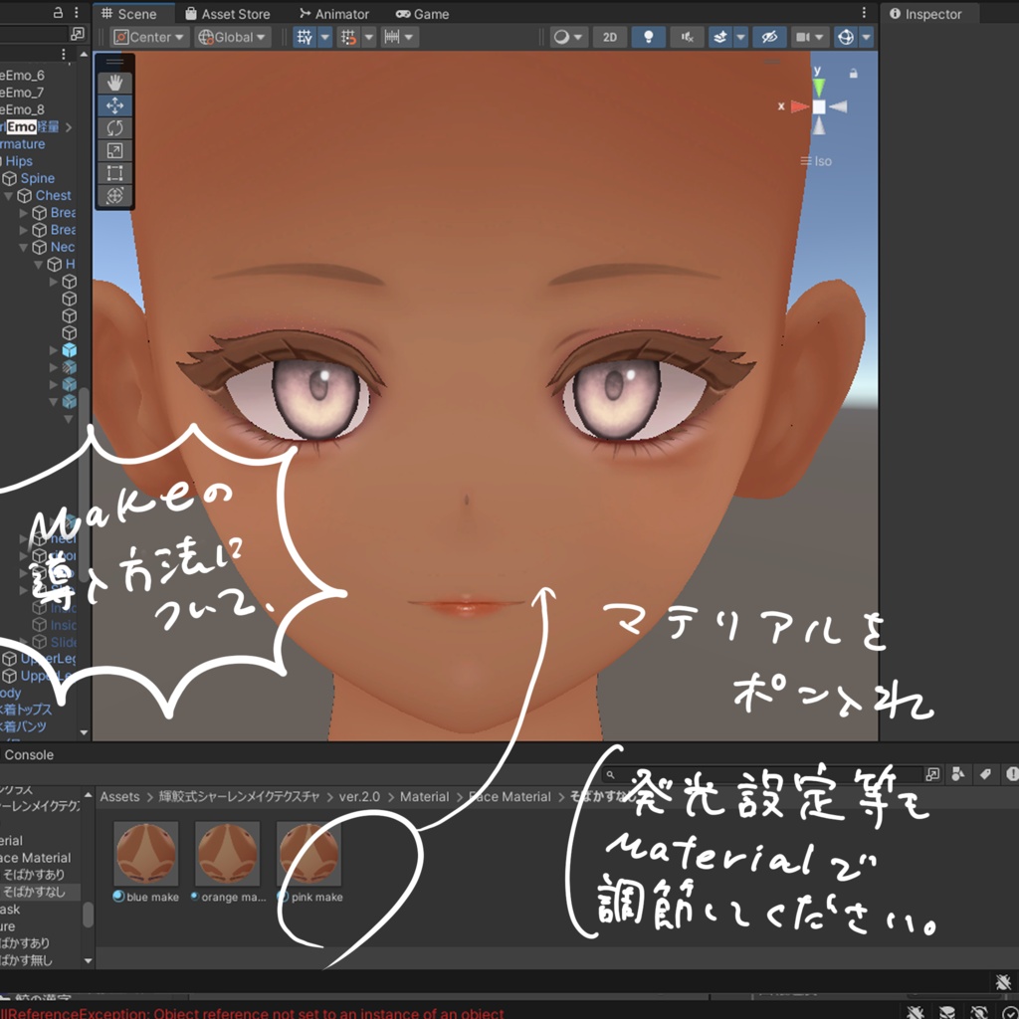
Task: Collapse the Nec tree node arrow
Action: (24, 247)
